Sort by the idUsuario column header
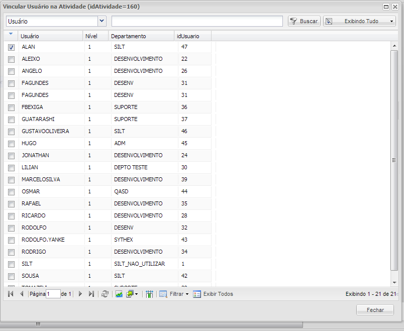Image resolution: width=404 pixels, height=331 pixels. click(193, 36)
